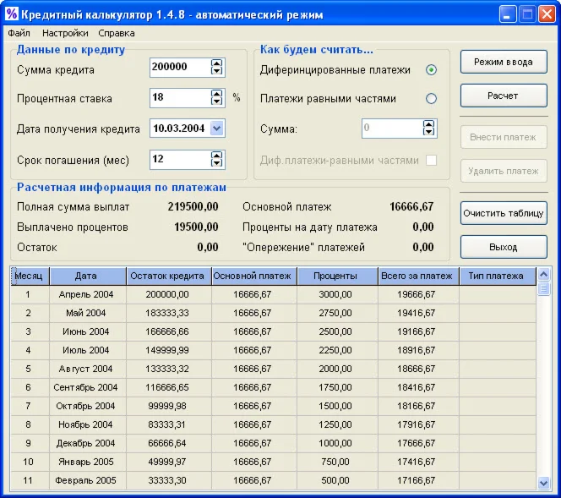Open the Настройки menu
Image resolution: width=561 pixels, height=498 pixels.
tap(65, 34)
